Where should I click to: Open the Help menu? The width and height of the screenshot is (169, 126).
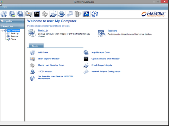point(5,7)
